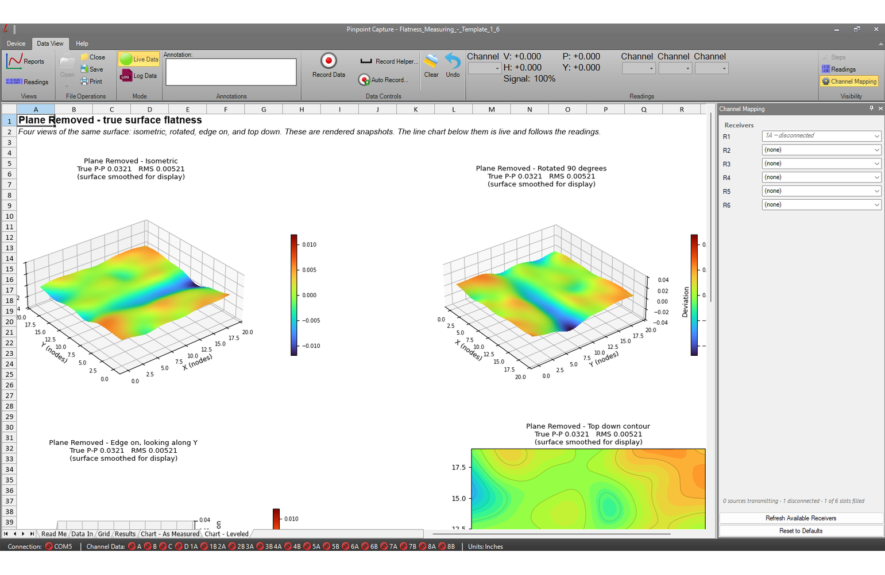Show the Readings view in Views group
The height and width of the screenshot is (575, 885).
coord(27,82)
